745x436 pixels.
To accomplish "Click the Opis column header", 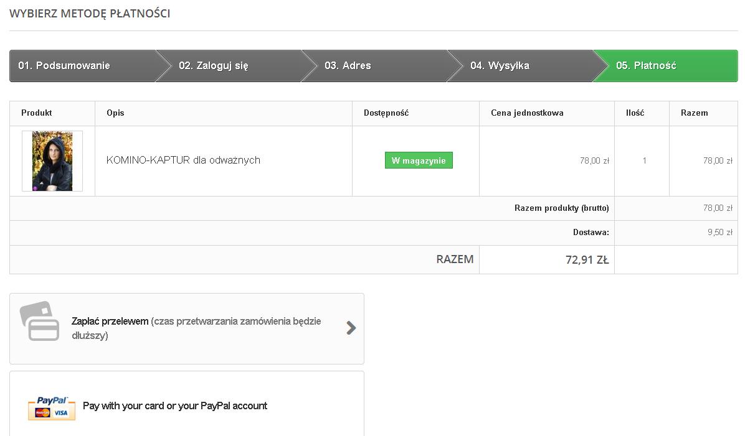I will pyautogui.click(x=115, y=113).
